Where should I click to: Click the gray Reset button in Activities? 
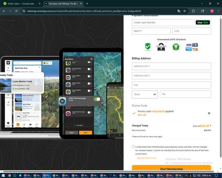click(x=72, y=132)
